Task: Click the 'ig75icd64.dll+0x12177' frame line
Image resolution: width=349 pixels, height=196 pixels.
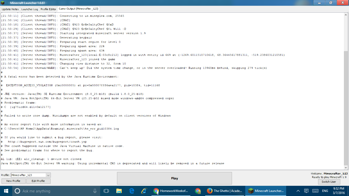Action: 26,107
